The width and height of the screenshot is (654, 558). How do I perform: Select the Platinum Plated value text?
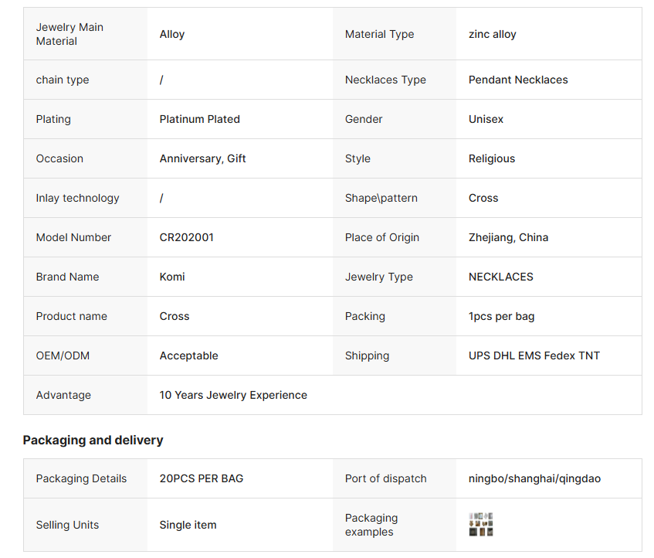[x=199, y=119]
